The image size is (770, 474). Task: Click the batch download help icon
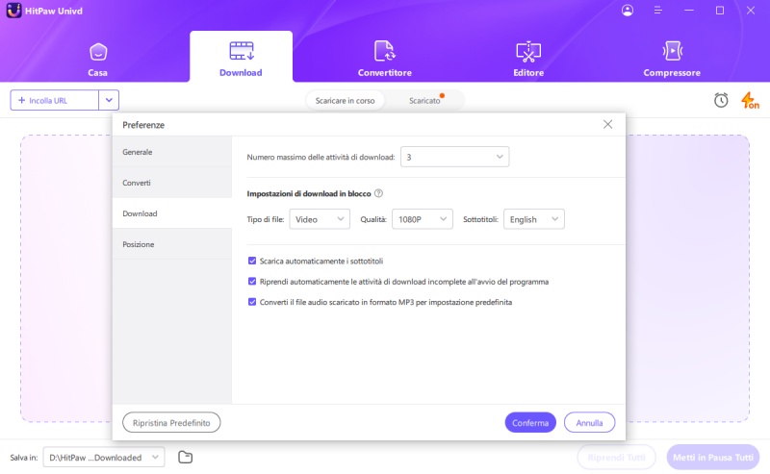(378, 193)
